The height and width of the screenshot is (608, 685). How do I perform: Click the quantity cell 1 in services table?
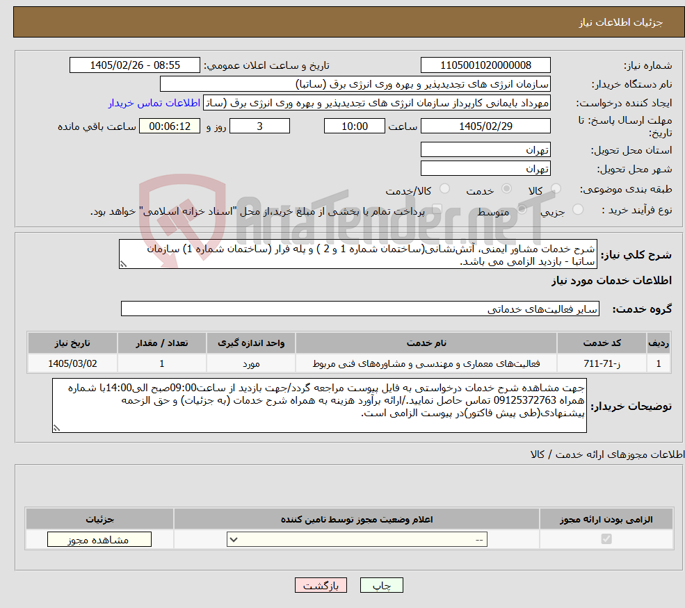[161, 363]
